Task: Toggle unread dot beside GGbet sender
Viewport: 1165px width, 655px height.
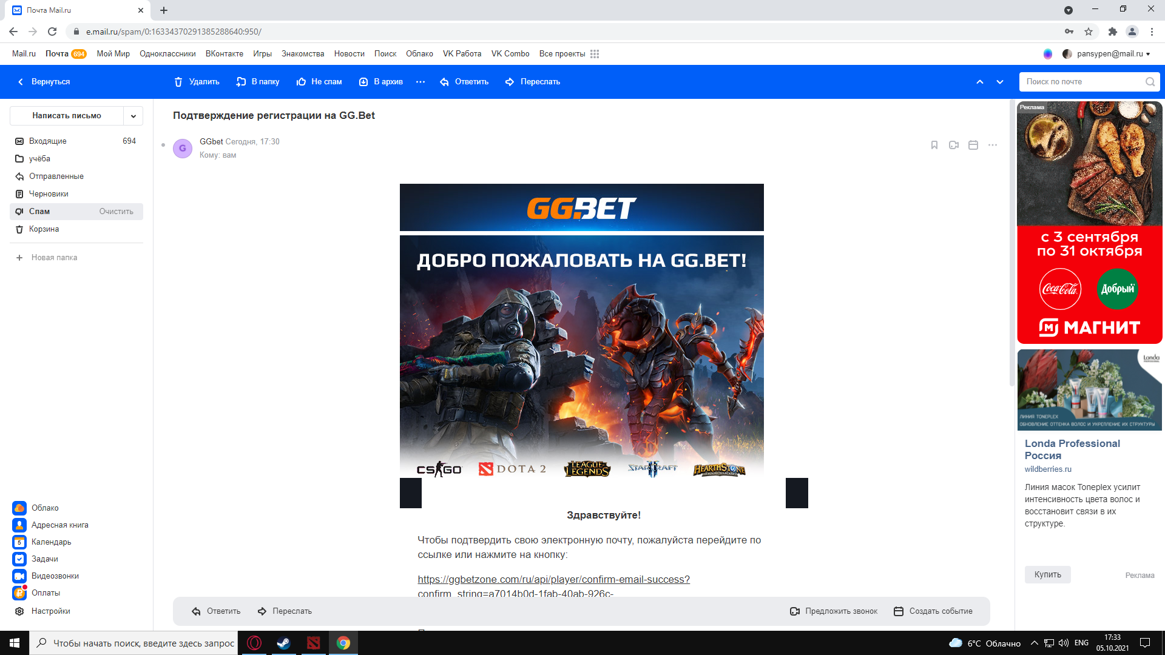Action: click(x=163, y=145)
